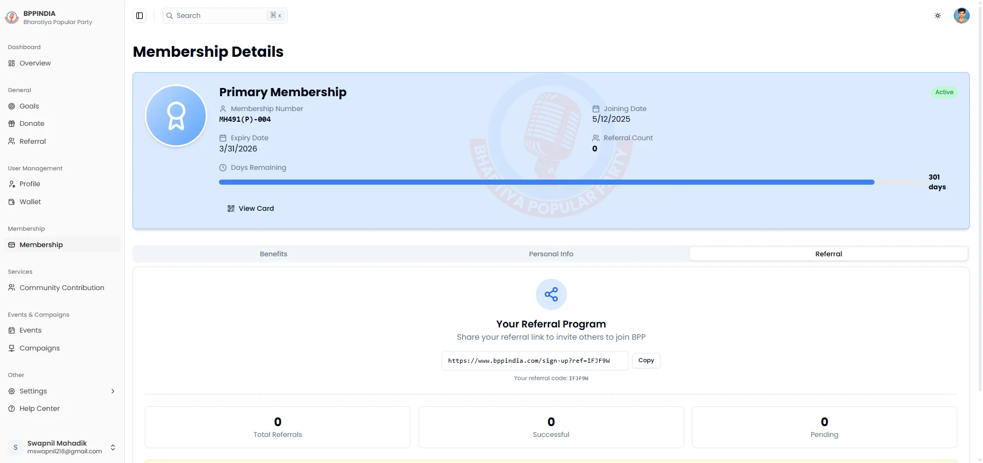Image resolution: width=983 pixels, height=463 pixels.
Task: Click the Events calendar icon
Action: coord(12,330)
